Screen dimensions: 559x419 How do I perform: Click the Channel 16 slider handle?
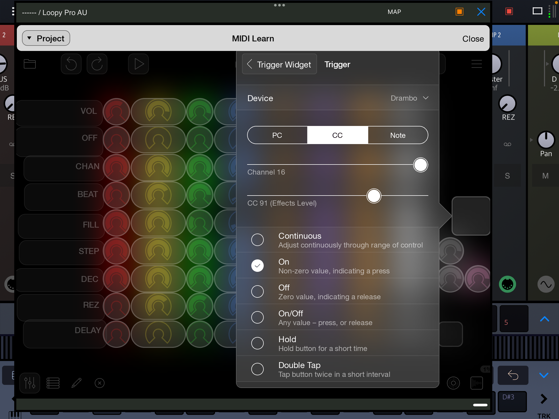click(421, 165)
